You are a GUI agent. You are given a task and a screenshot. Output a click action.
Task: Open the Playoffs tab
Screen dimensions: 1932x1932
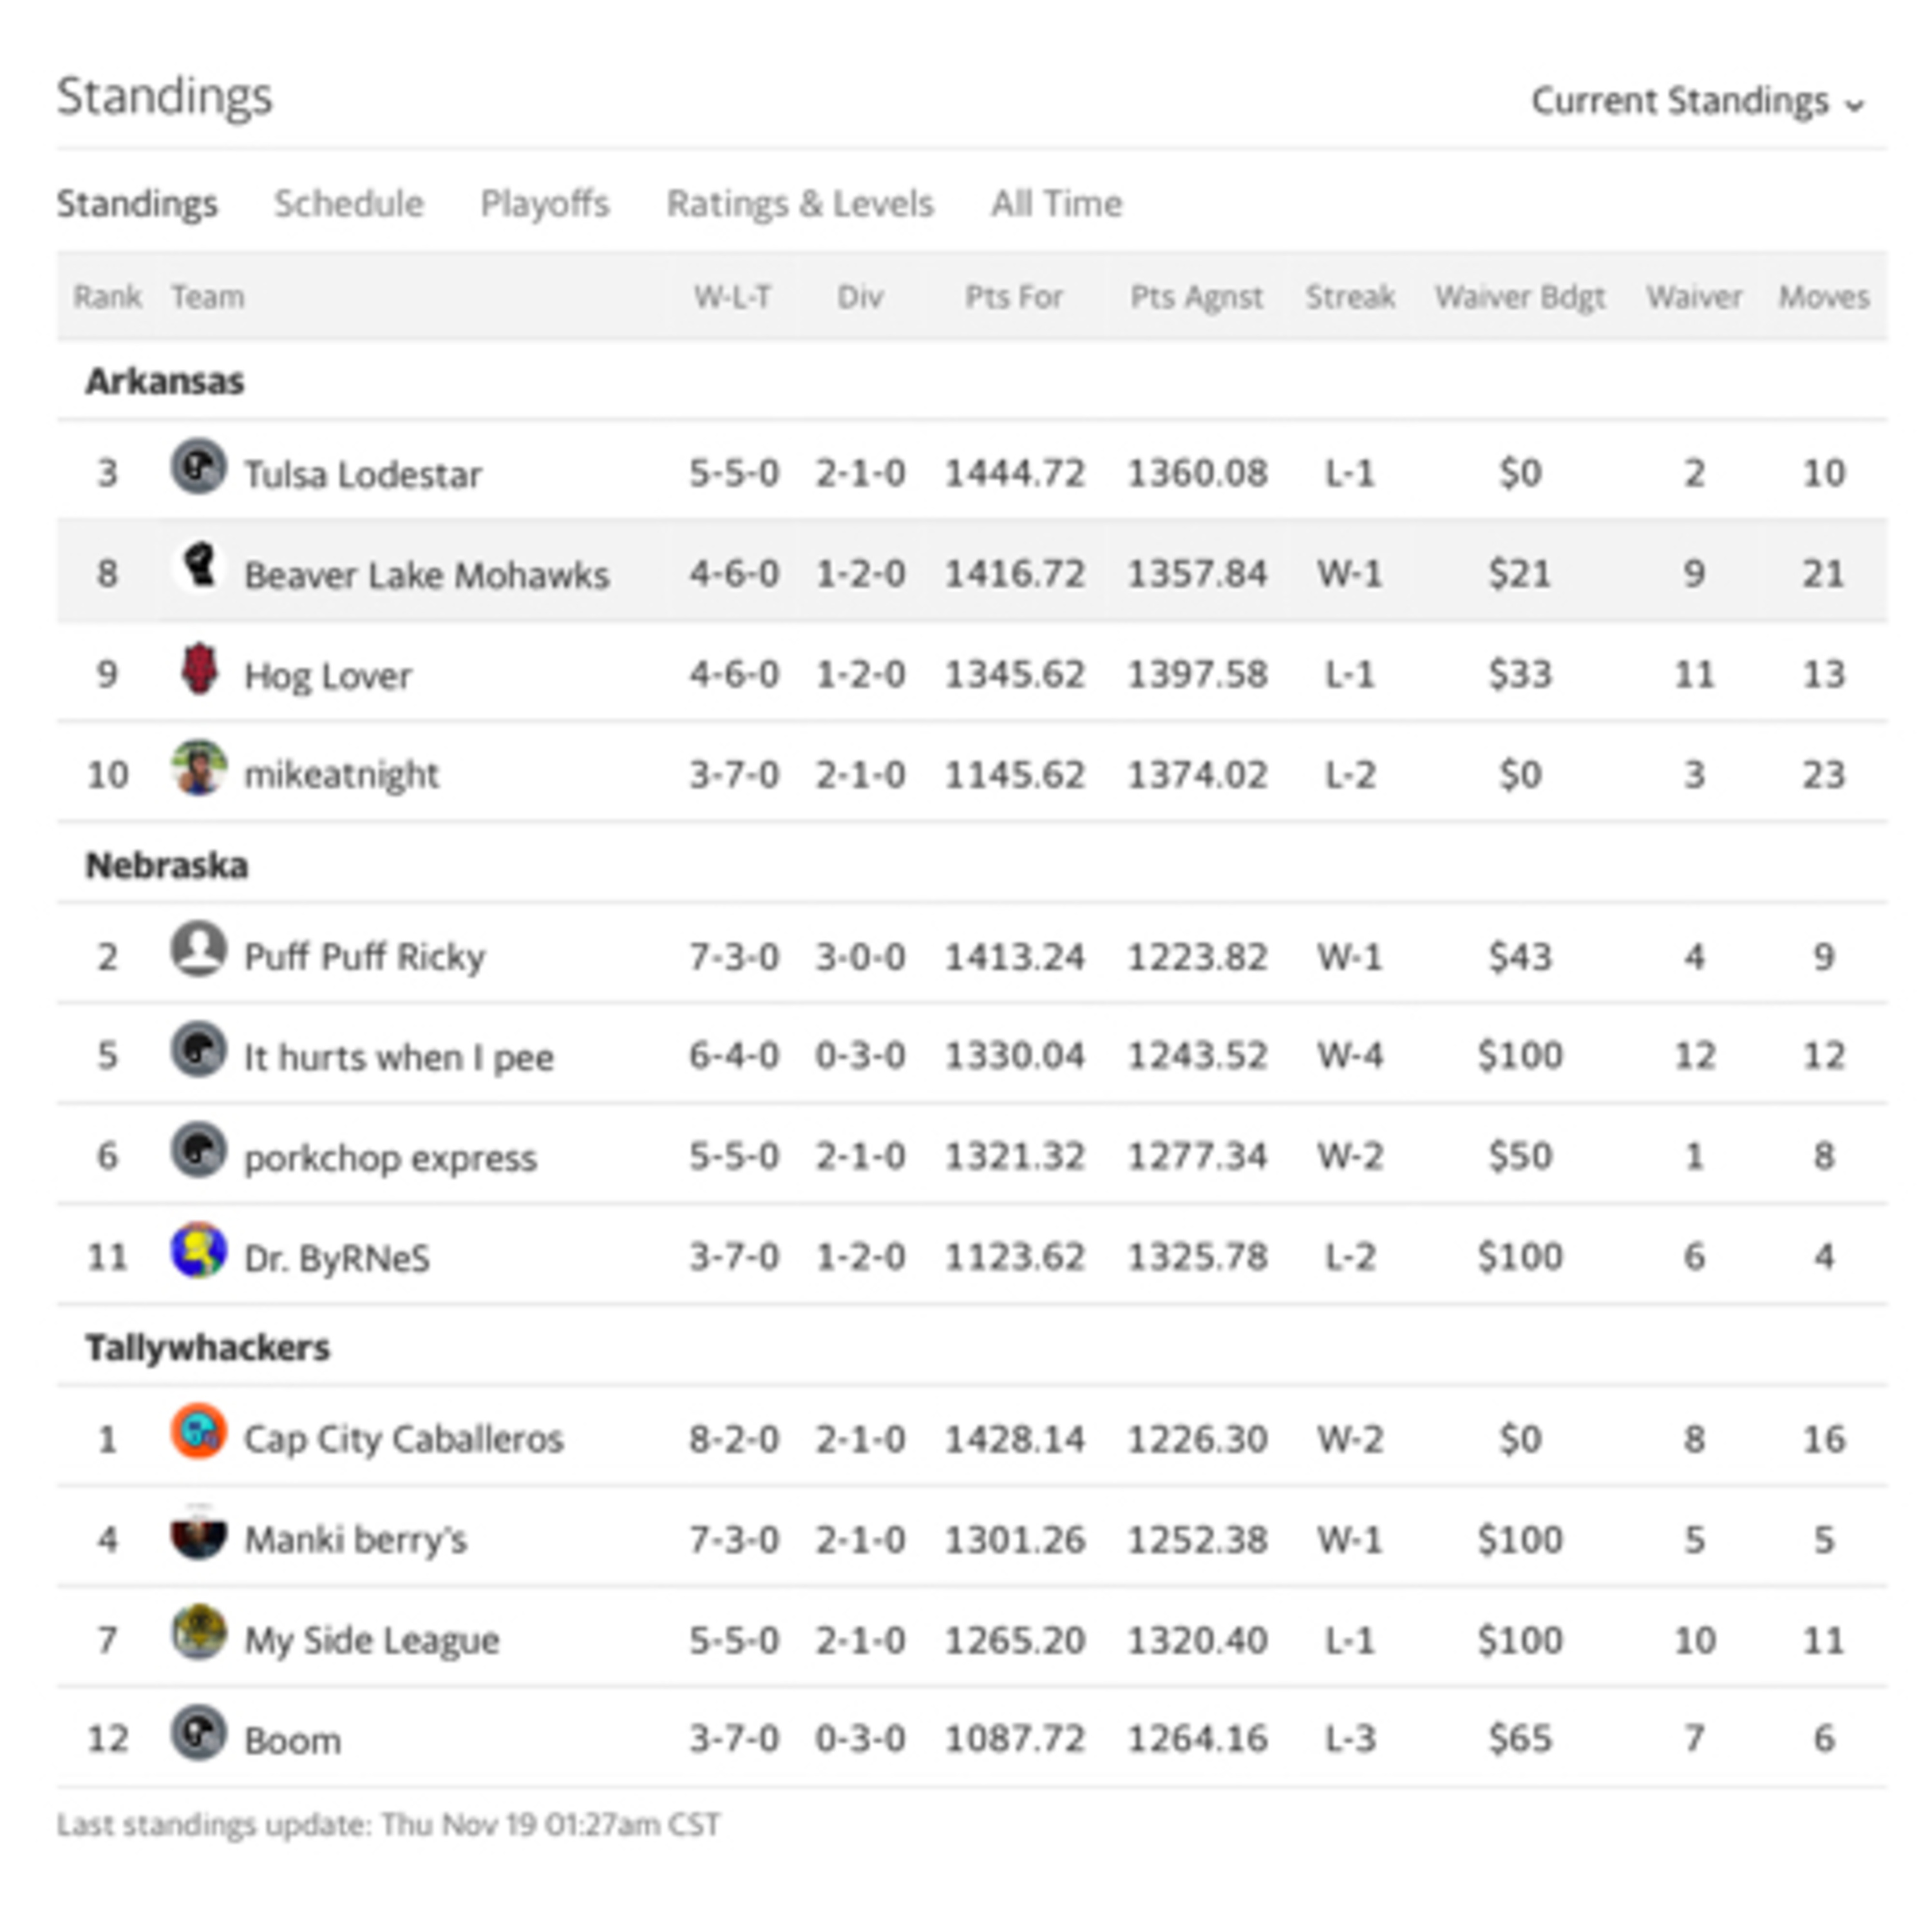[x=545, y=204]
